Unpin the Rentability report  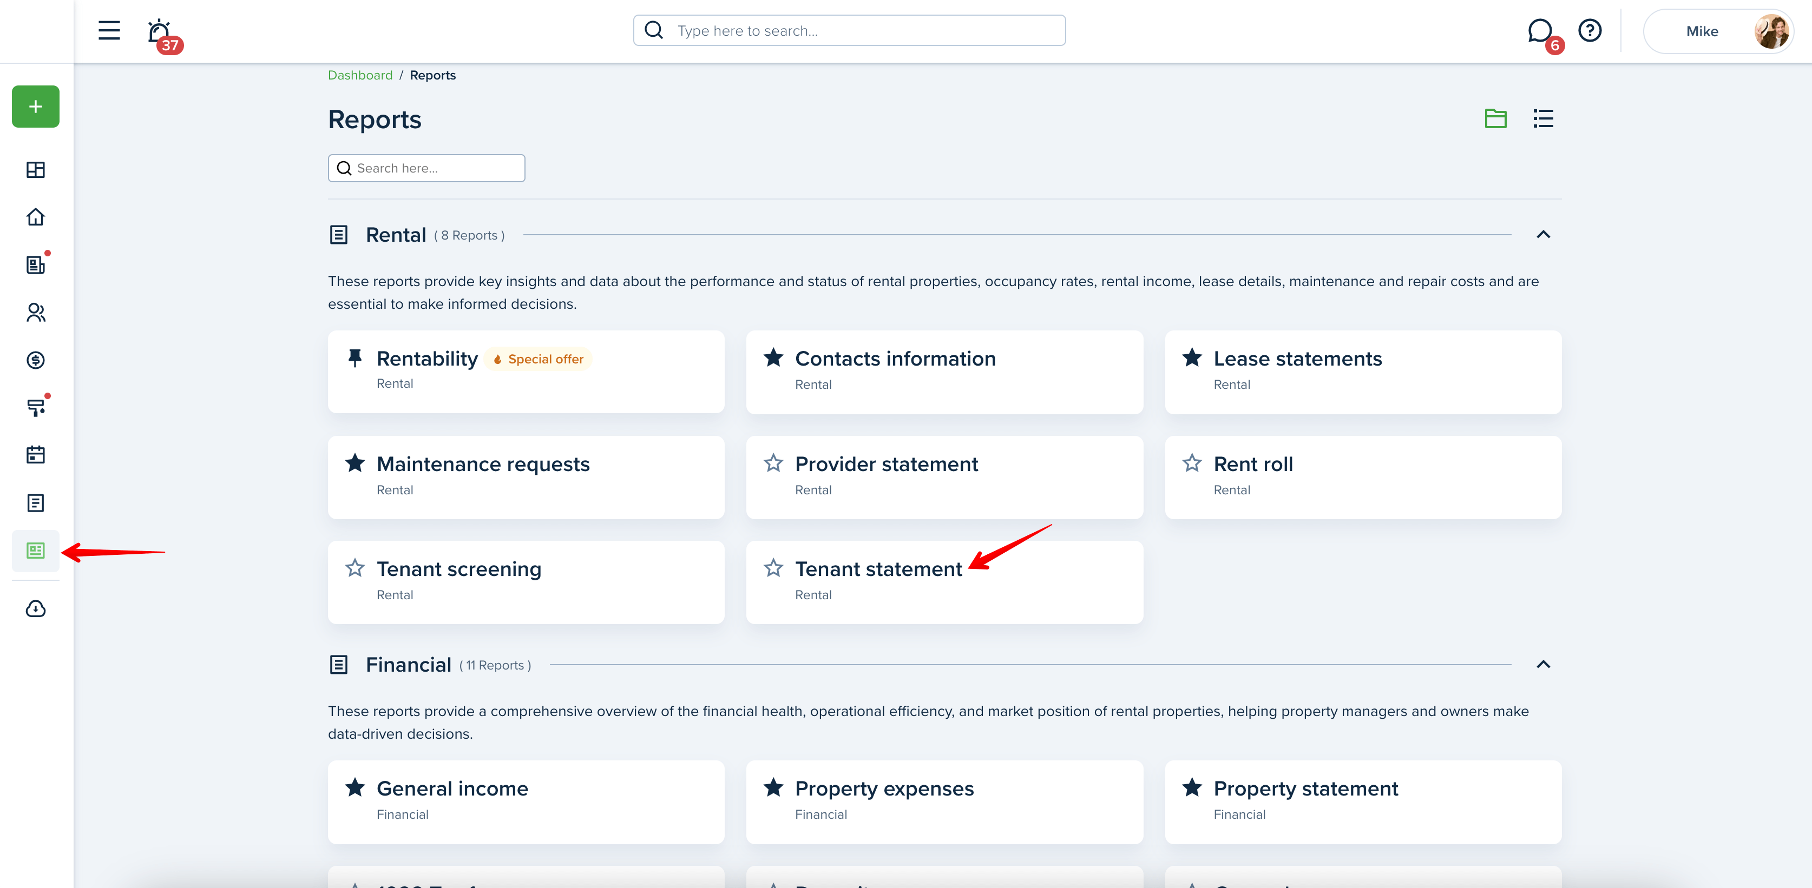355,358
